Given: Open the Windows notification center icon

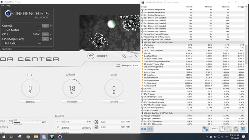Looking at the screenshot, I should click(x=244, y=137).
